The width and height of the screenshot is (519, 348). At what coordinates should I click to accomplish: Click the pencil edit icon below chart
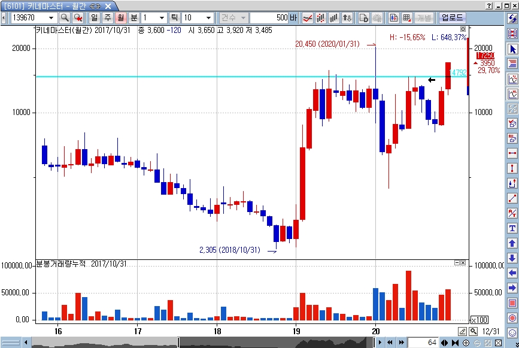click(463, 331)
